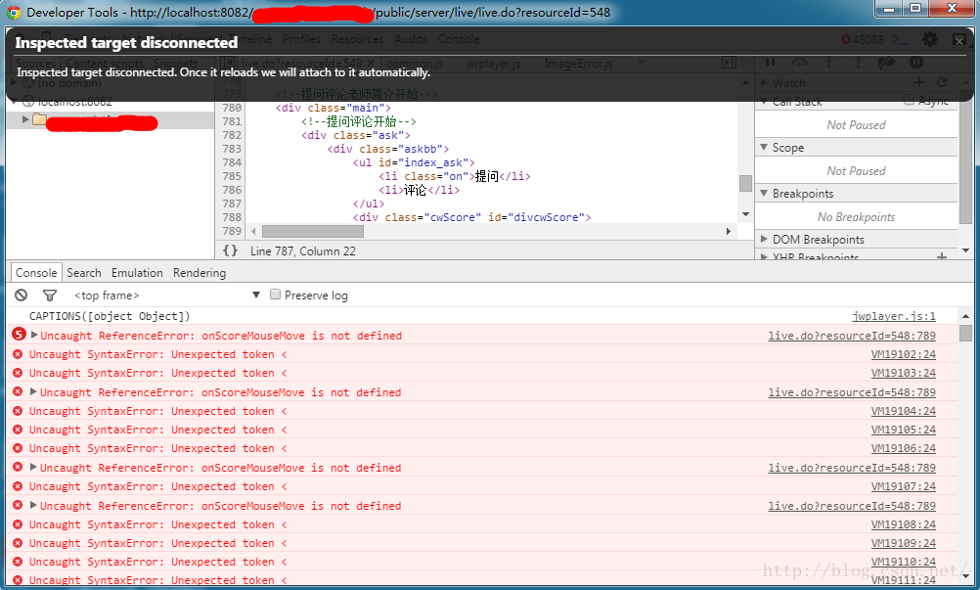Tick the Async call stack checkbox

(909, 102)
